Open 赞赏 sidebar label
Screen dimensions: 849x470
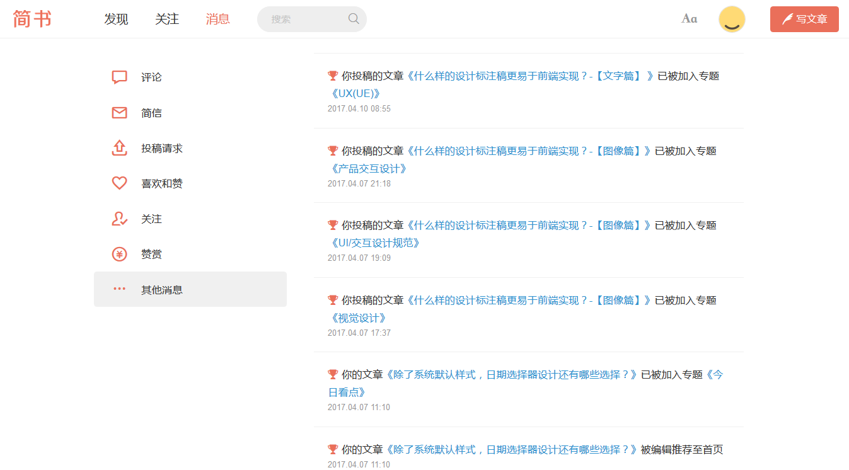pos(151,254)
